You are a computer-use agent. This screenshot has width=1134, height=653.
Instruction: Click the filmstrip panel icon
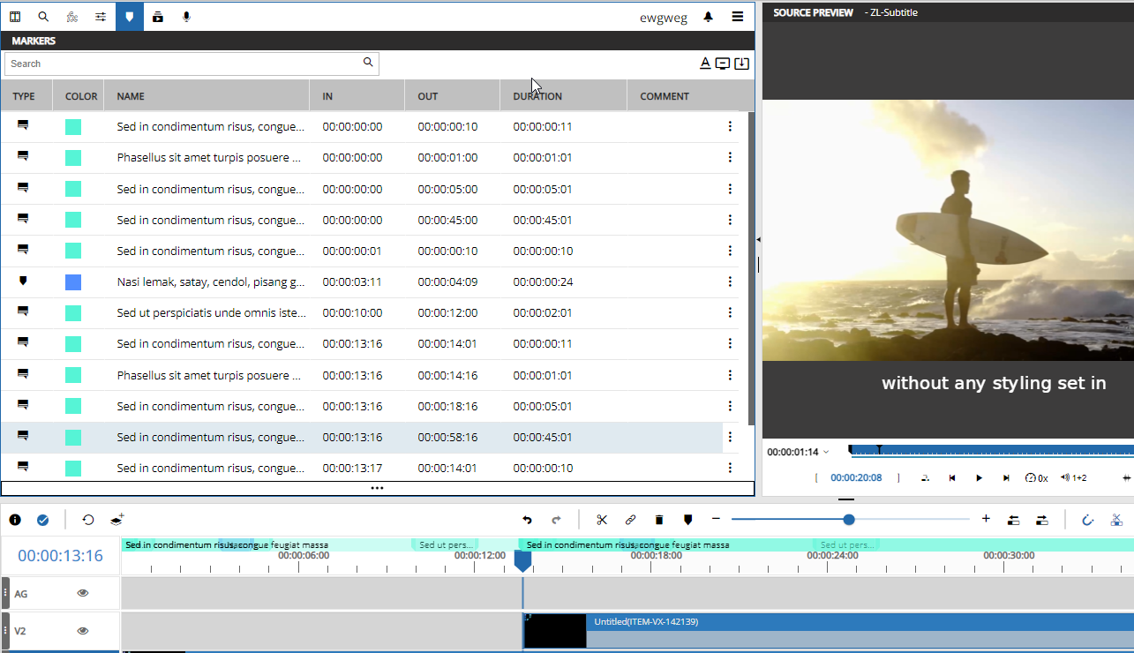15,16
